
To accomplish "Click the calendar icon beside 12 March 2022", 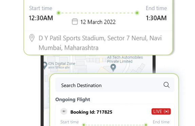I will [x=75, y=22].
